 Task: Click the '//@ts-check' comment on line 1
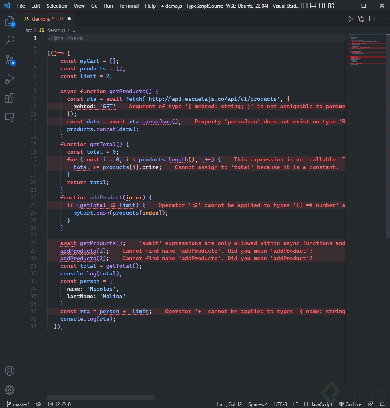pos(65,38)
